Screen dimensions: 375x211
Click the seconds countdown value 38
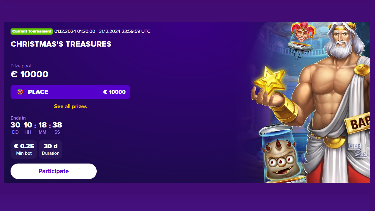57,125
